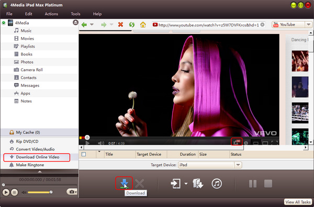The image size is (314, 207).
Task: Open forward history dropdown arrow
Action: pos(111,25)
